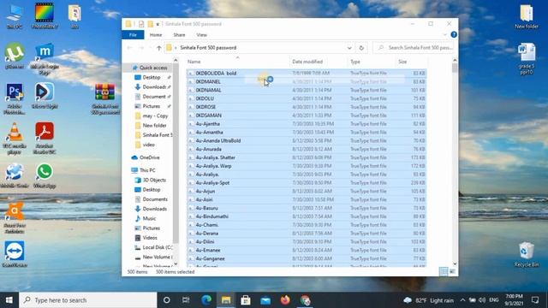Open Mail app from taskbar
This screenshot has width=548, height=308.
tap(265, 300)
